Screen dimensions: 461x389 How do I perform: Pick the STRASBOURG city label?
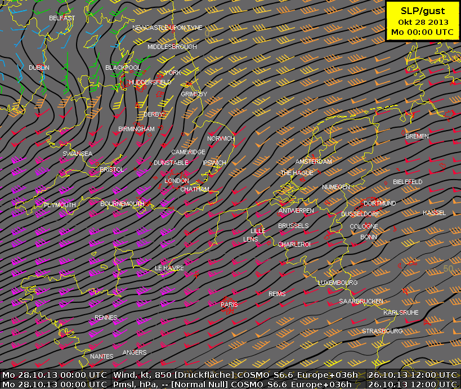pos(382,331)
